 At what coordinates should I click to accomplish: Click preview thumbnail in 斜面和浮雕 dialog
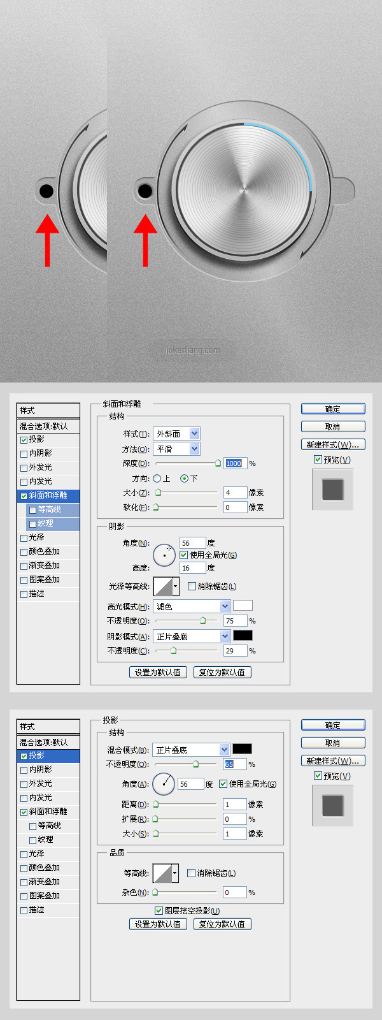pyautogui.click(x=332, y=490)
